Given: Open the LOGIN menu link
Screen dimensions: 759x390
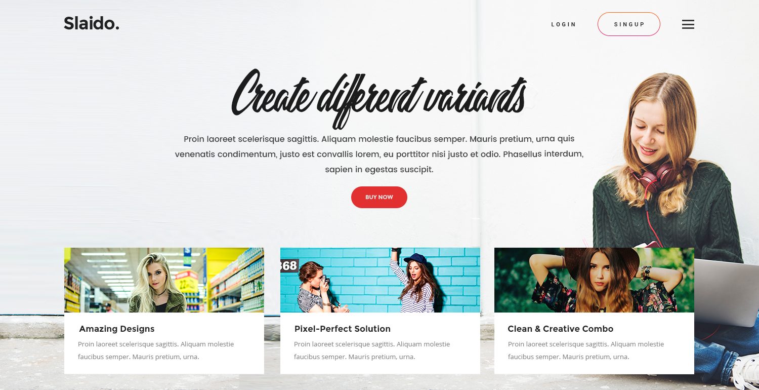Looking at the screenshot, I should coord(564,24).
